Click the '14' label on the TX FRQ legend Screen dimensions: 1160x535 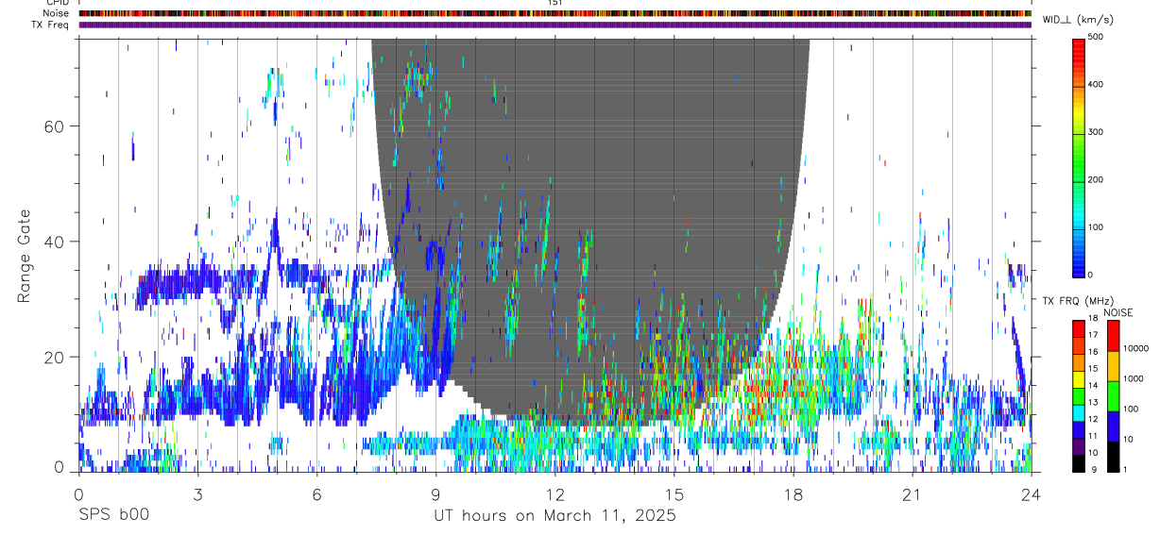click(1093, 386)
